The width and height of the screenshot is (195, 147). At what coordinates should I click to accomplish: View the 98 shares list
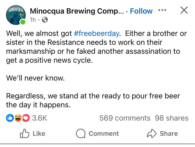coord(172,118)
